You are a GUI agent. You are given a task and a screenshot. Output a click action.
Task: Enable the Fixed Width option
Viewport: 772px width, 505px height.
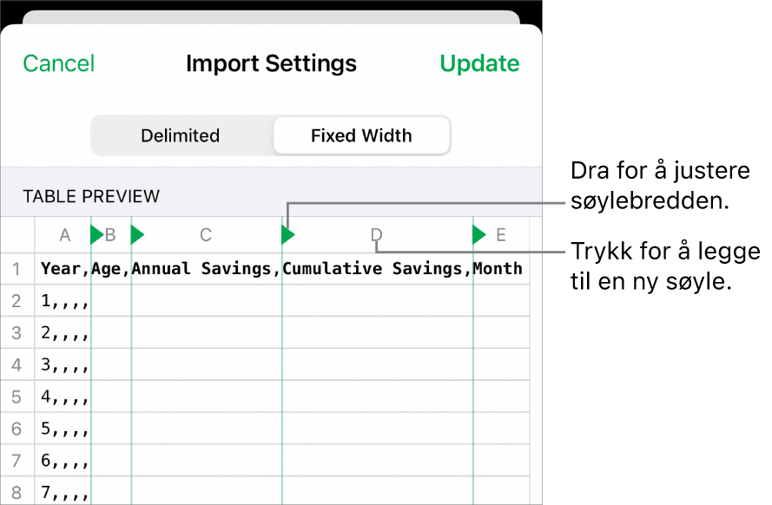click(361, 135)
